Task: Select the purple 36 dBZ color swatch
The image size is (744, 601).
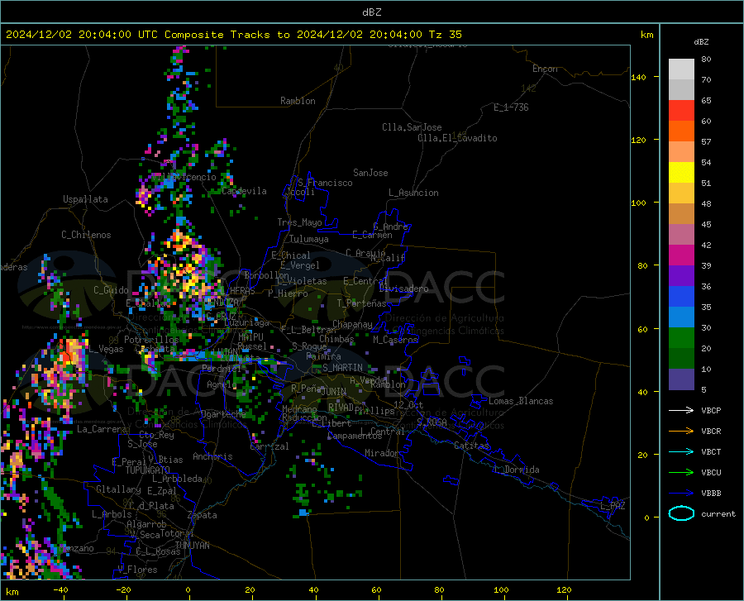Action: click(x=681, y=276)
